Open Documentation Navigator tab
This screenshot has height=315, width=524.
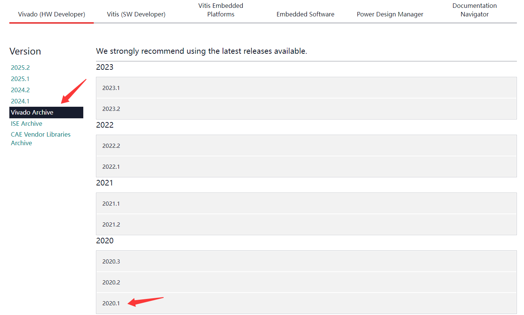point(475,10)
